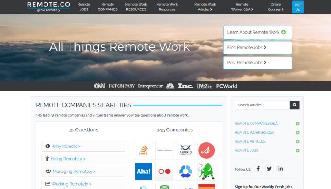Open Remote Work Articles nav dropdown
This screenshot has height=189, width=331.
click(205, 7)
